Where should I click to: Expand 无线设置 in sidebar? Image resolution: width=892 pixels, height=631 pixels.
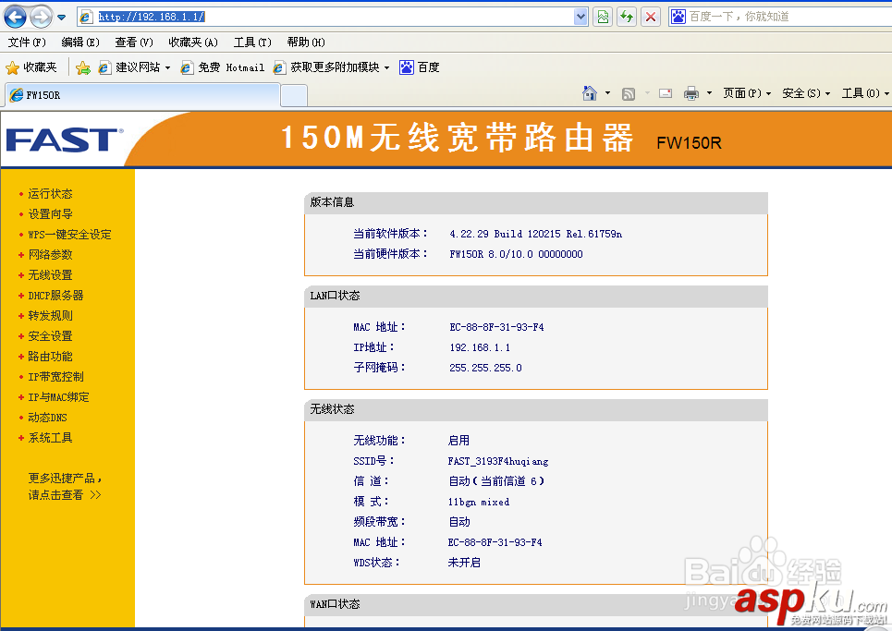point(50,275)
